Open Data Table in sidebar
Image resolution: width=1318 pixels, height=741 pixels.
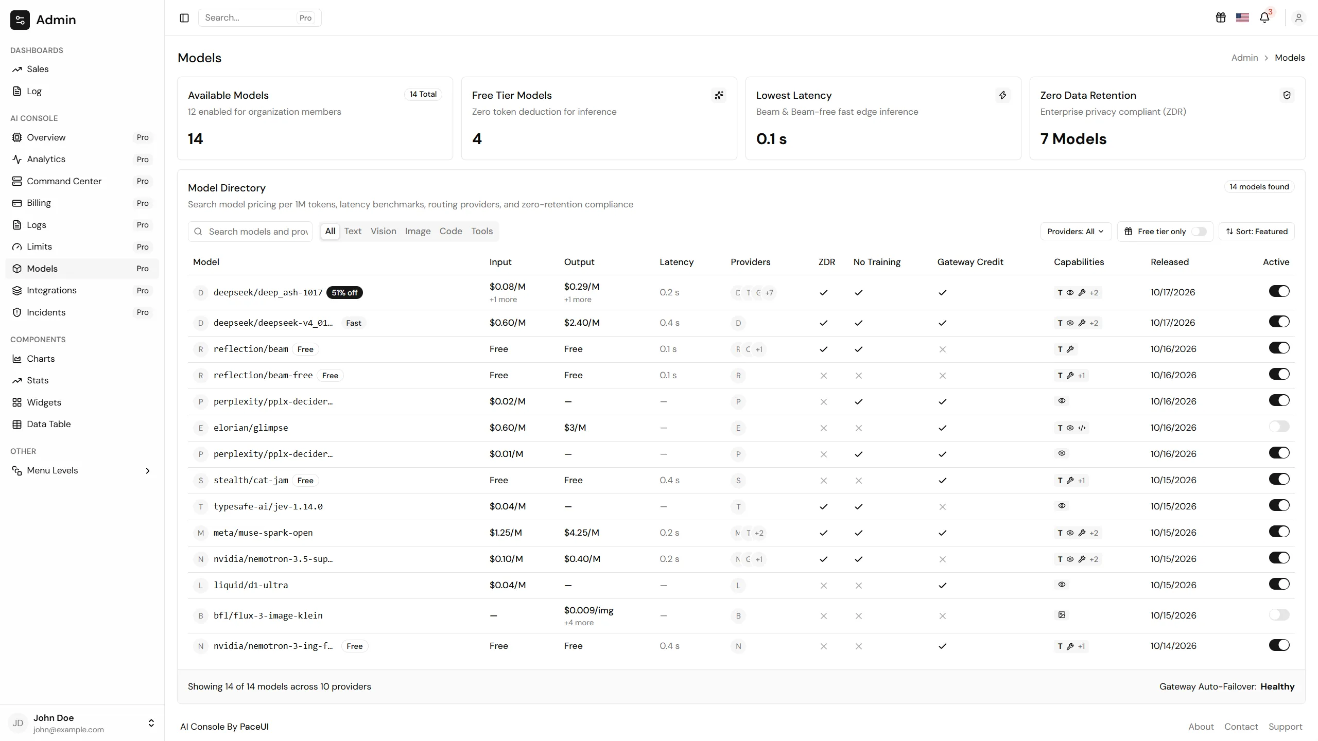[82, 424]
